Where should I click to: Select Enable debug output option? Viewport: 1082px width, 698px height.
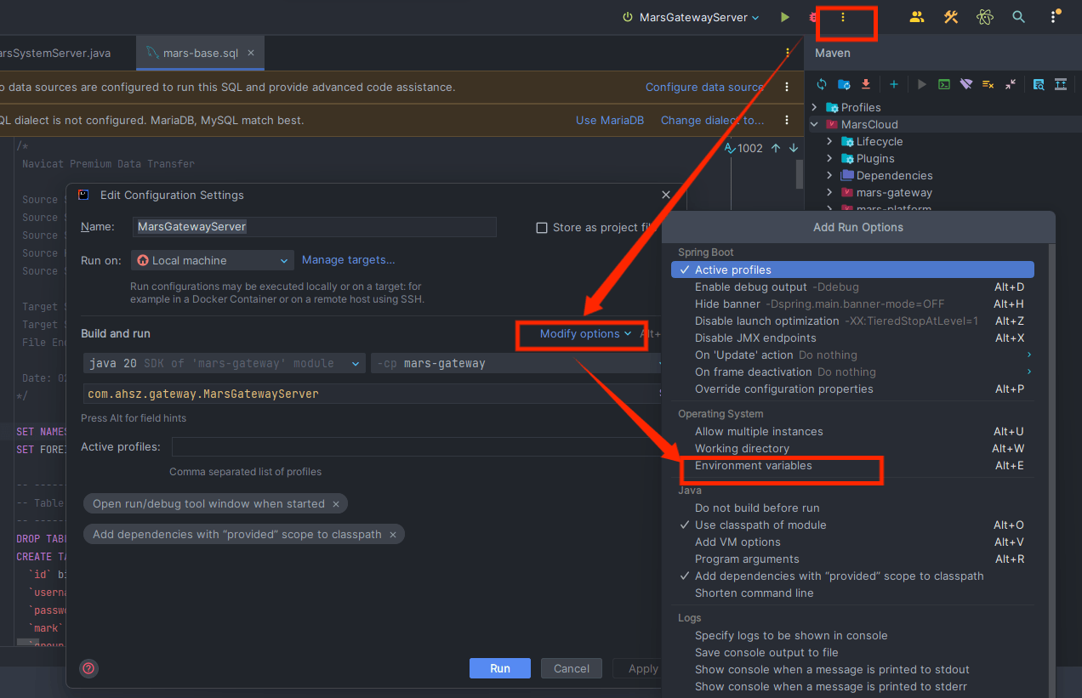click(x=852, y=287)
